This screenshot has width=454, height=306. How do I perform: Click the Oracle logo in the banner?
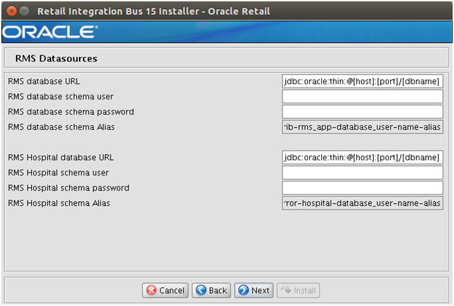pyautogui.click(x=50, y=32)
